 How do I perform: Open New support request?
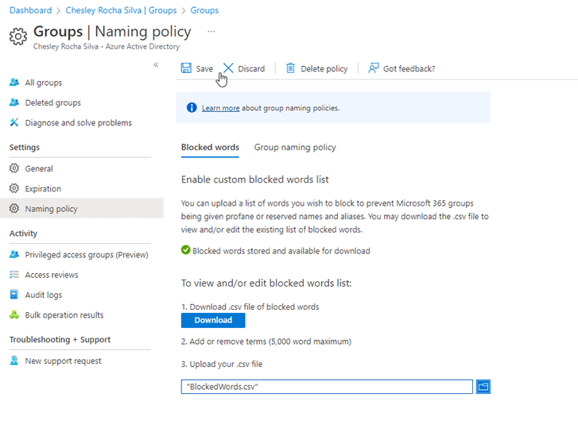coord(63,361)
